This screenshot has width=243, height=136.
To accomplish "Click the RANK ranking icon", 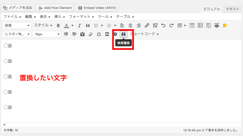I will 192,25.
